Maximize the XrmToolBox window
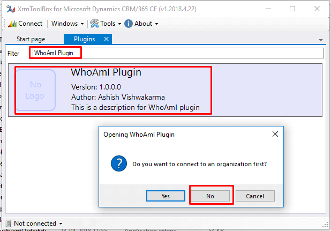 coord(292,9)
